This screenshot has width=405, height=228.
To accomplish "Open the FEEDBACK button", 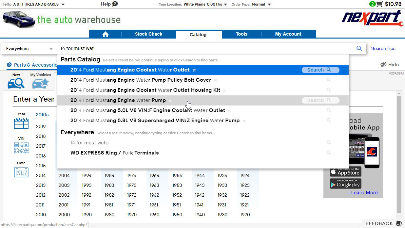I will [383, 223].
